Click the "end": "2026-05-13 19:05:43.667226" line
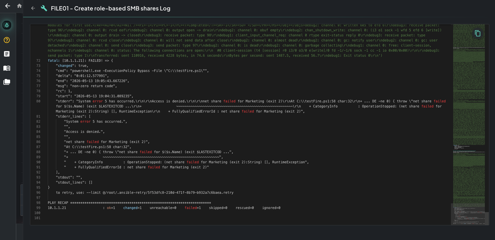495x240 pixels. click(x=92, y=81)
